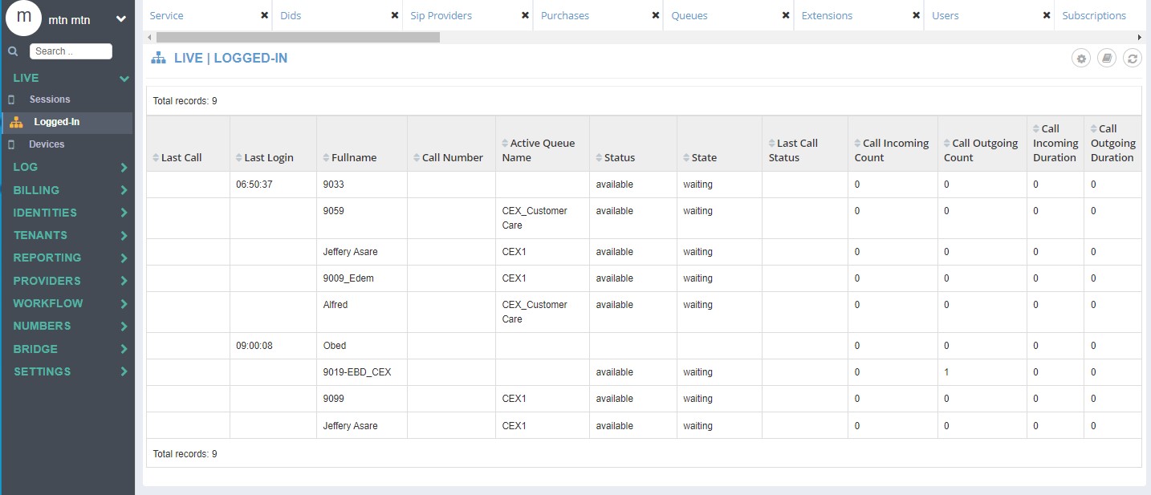Open the settings gear icon above the table
Image resolution: width=1151 pixels, height=495 pixels.
tap(1081, 58)
